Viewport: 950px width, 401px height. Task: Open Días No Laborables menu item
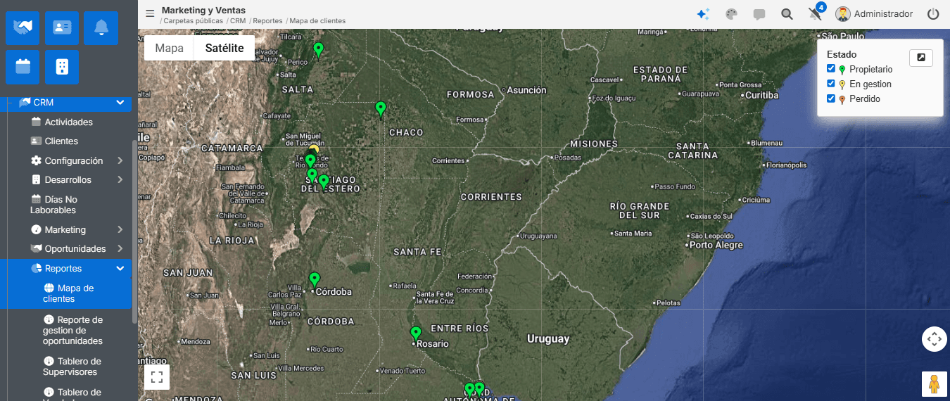pos(53,205)
